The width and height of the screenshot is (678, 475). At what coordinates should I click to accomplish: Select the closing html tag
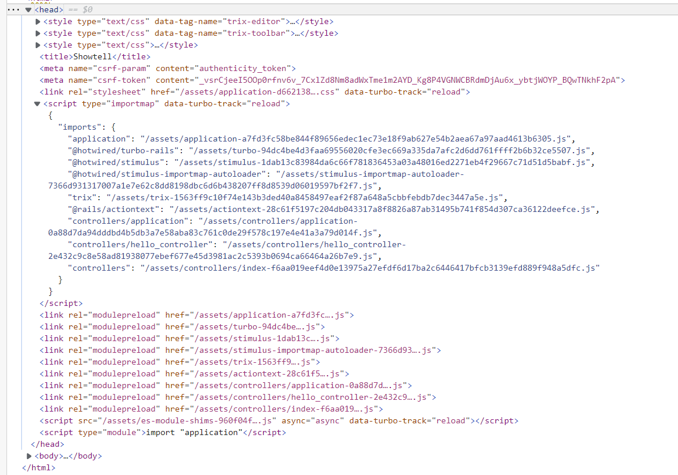pos(39,467)
